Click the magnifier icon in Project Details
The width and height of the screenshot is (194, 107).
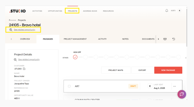point(15,60)
